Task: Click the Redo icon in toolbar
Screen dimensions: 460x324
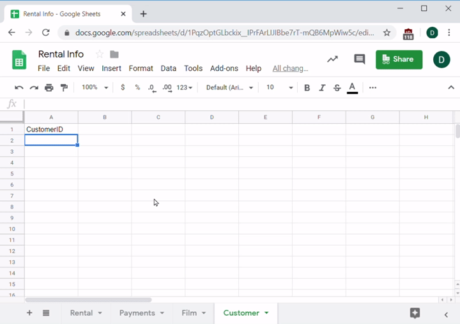Action: (x=34, y=87)
